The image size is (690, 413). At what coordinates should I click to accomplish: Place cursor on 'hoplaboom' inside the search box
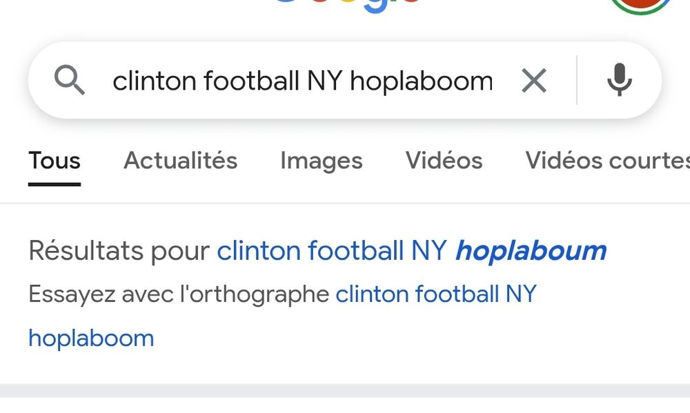point(421,81)
